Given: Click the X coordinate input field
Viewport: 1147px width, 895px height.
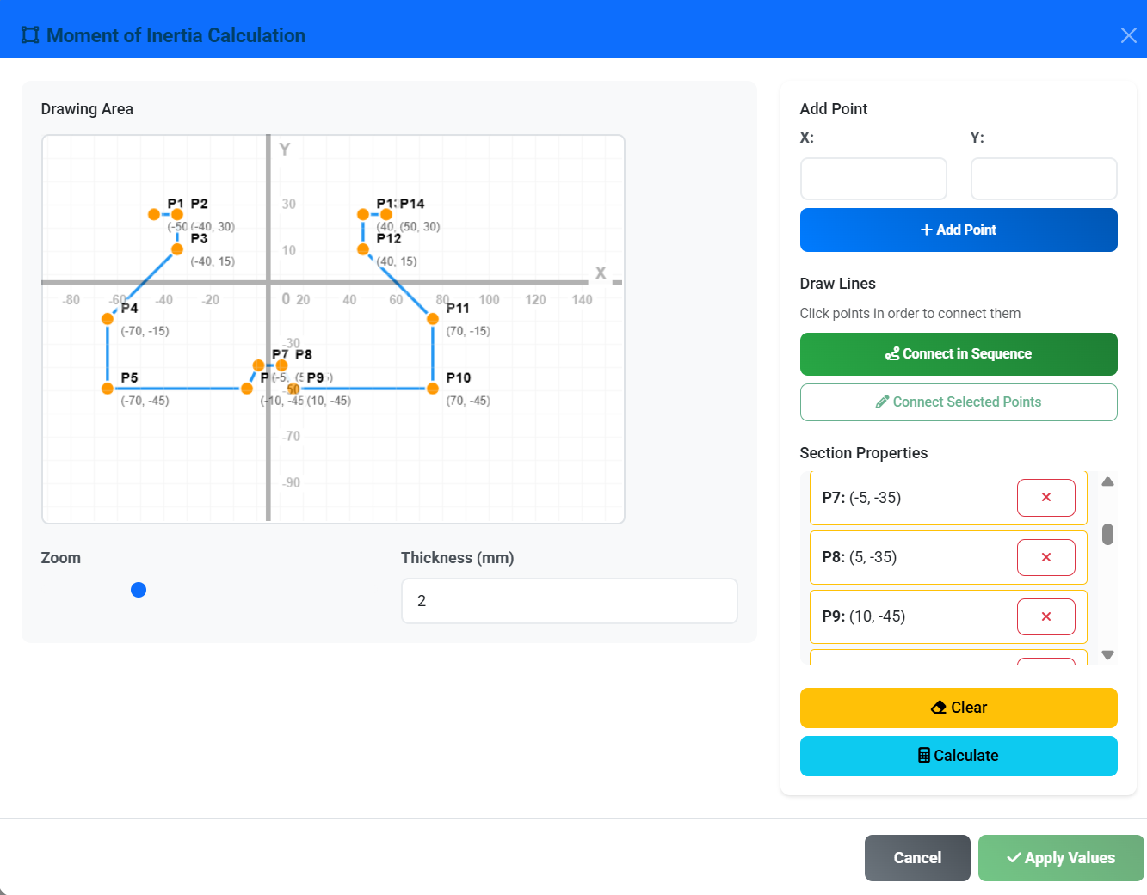Looking at the screenshot, I should pyautogui.click(x=873, y=179).
